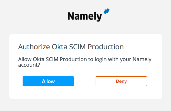Click the word Namely in the description
171x111 pixels.
[142, 60]
